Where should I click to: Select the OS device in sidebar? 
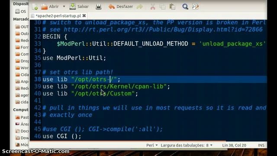click(x=21, y=11)
